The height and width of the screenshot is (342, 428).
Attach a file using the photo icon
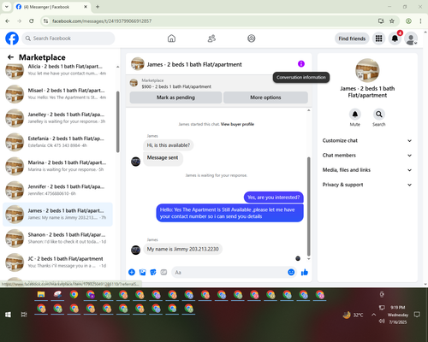click(x=142, y=272)
